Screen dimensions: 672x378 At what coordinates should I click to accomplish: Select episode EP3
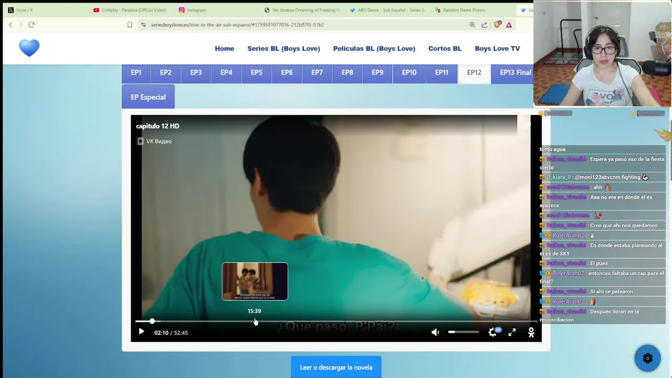[x=196, y=73]
